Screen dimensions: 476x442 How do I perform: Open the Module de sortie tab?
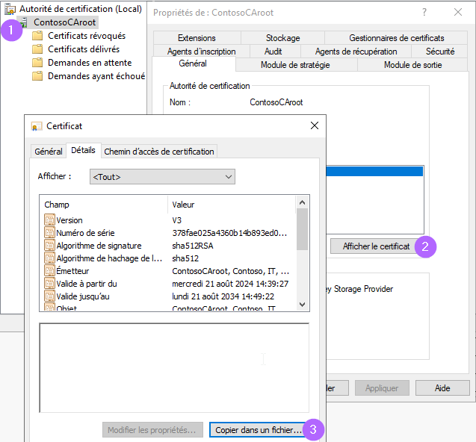click(412, 65)
